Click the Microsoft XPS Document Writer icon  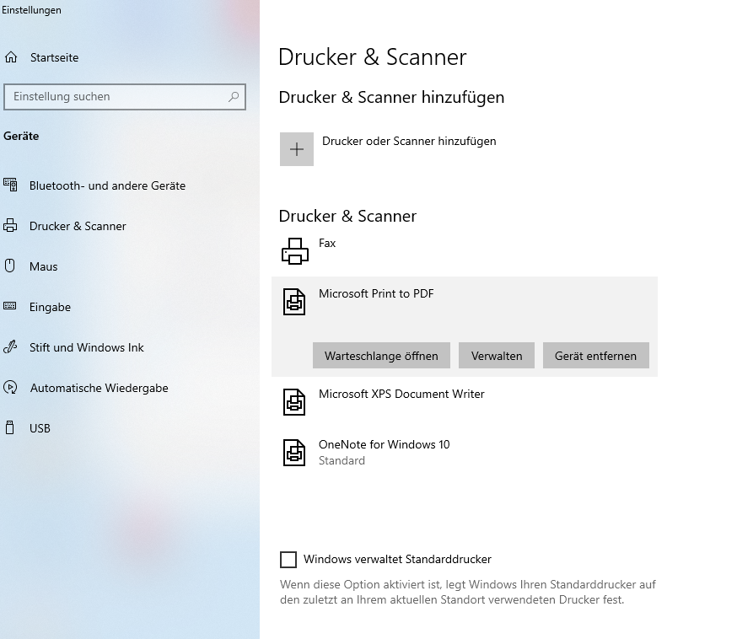click(294, 402)
